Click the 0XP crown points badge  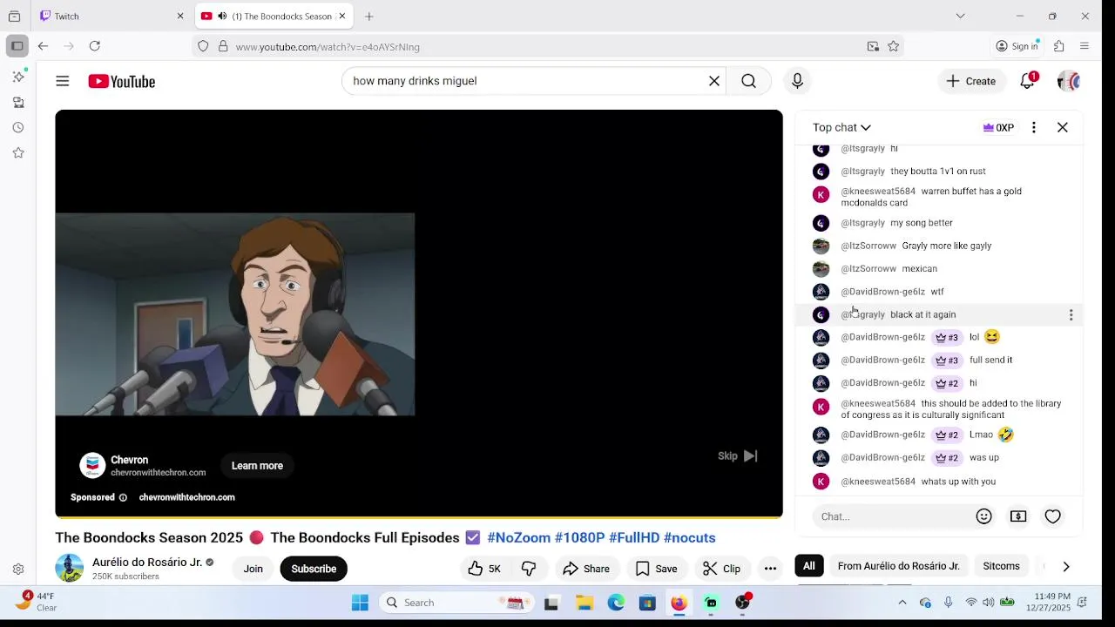(998, 127)
